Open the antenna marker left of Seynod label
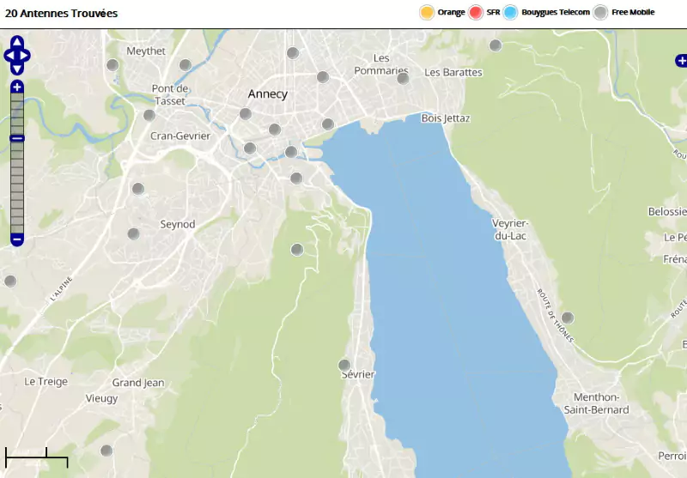 (x=134, y=233)
